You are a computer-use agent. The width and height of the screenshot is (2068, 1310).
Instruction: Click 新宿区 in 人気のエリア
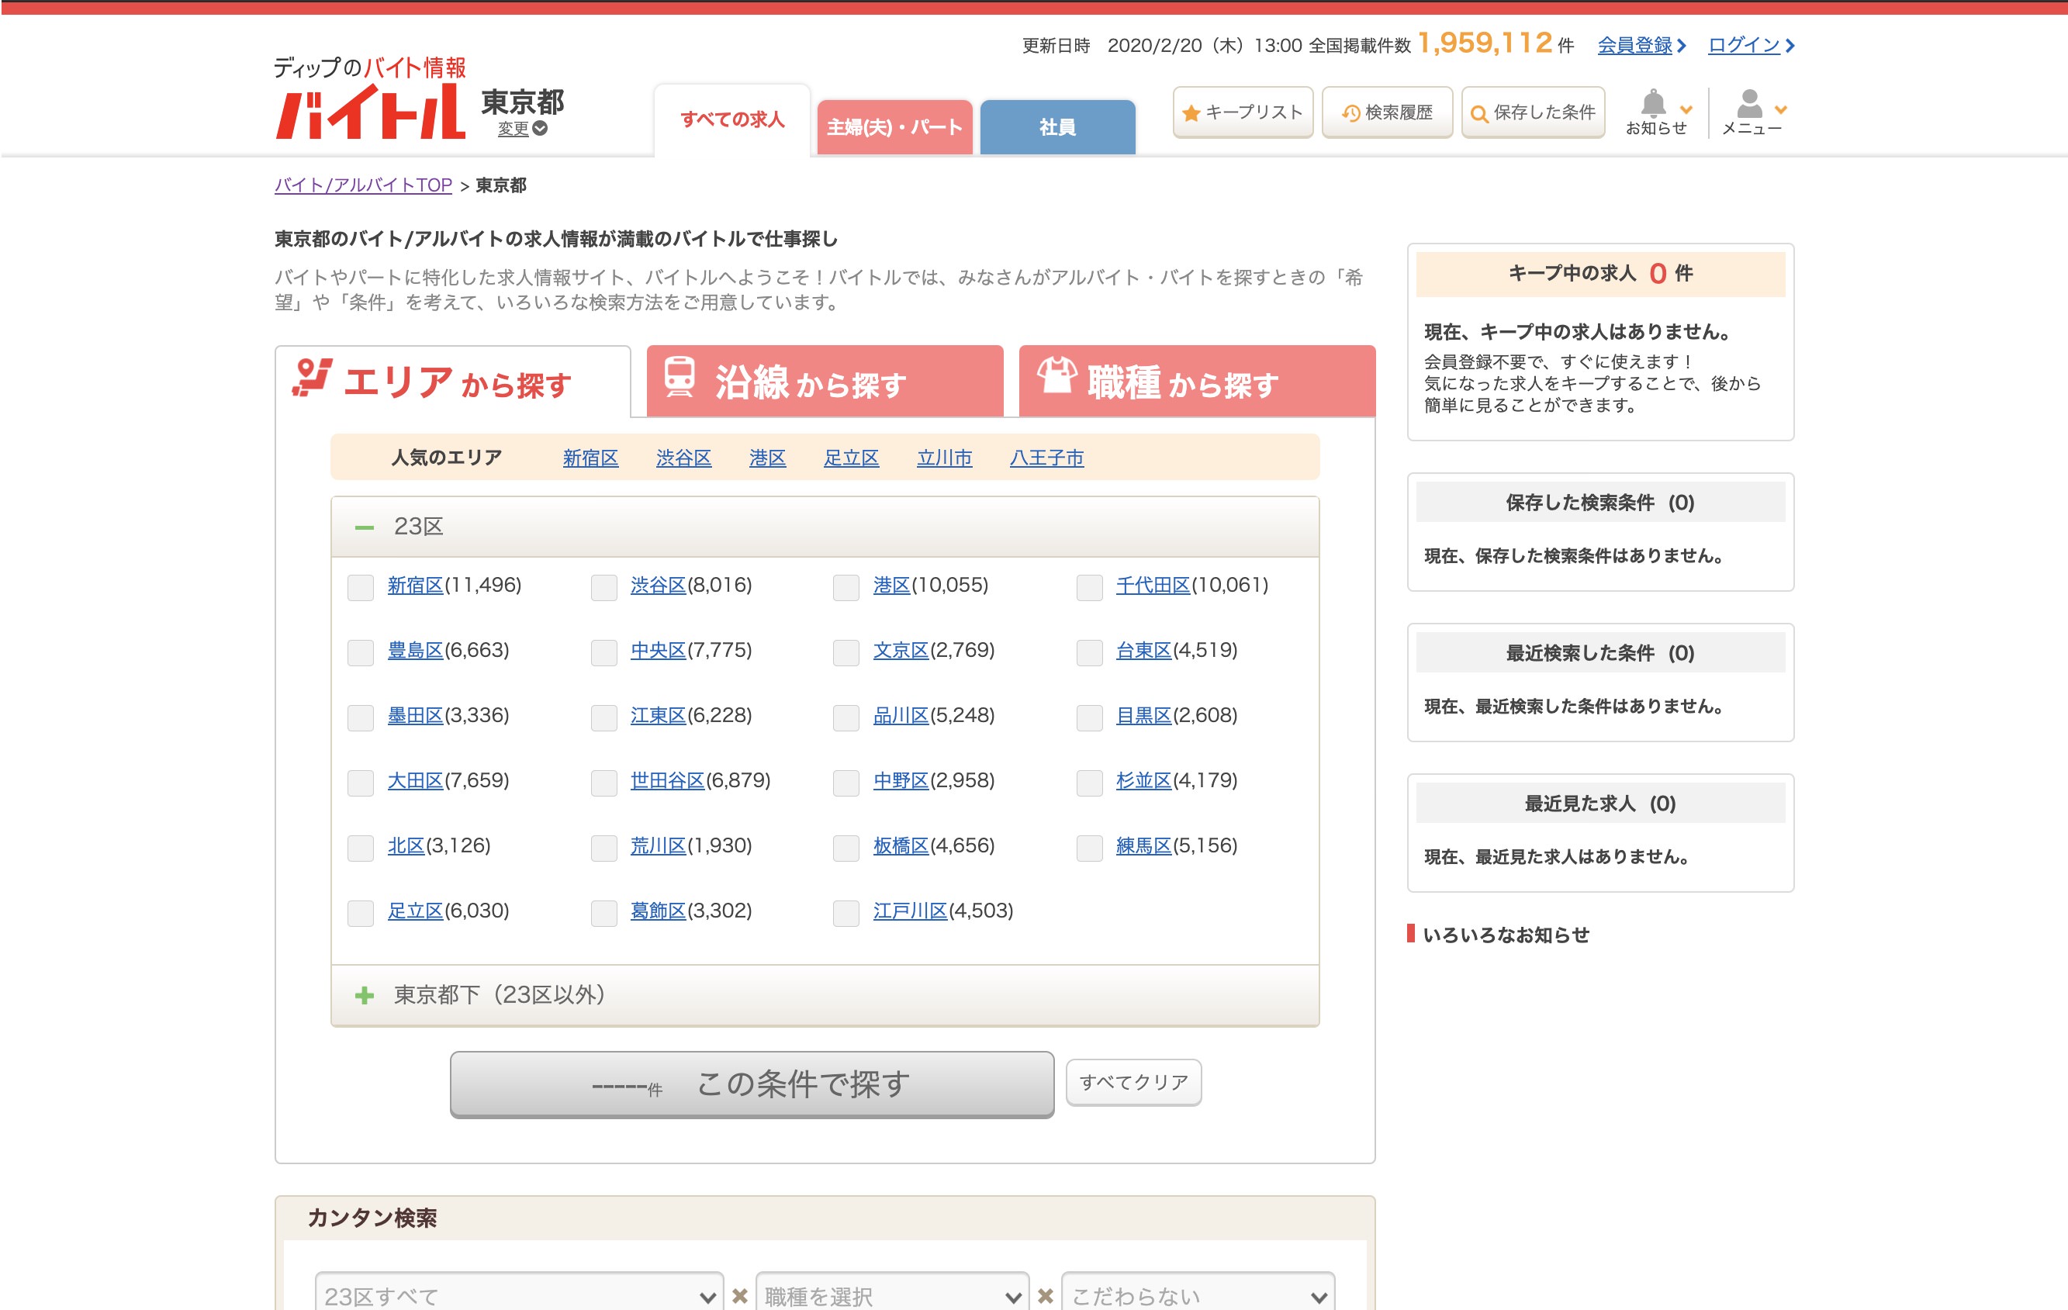pos(590,458)
